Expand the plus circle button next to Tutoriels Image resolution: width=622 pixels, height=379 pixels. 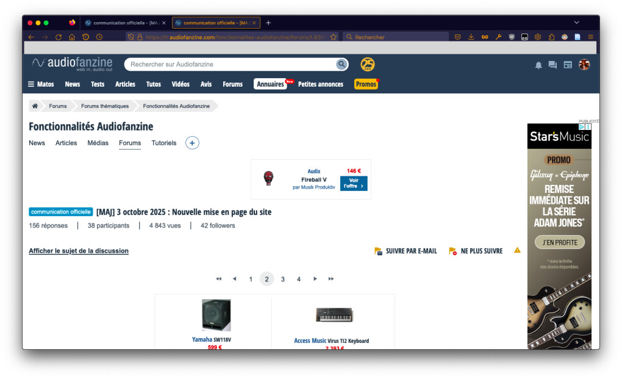coord(192,143)
